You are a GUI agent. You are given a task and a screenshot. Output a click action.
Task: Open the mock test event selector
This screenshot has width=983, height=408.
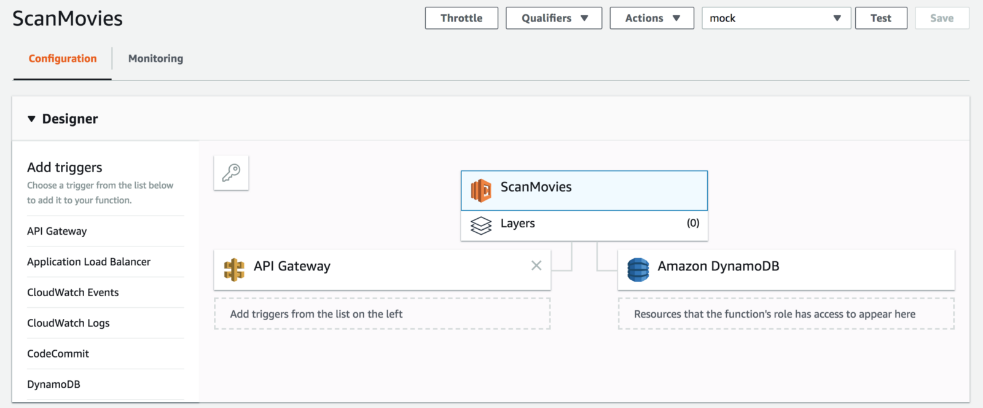[x=775, y=18]
